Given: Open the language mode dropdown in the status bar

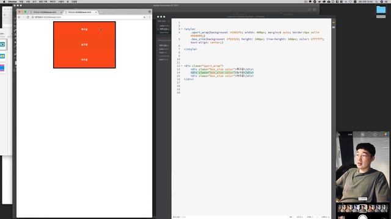Looking at the screenshot, I should coord(310,217).
